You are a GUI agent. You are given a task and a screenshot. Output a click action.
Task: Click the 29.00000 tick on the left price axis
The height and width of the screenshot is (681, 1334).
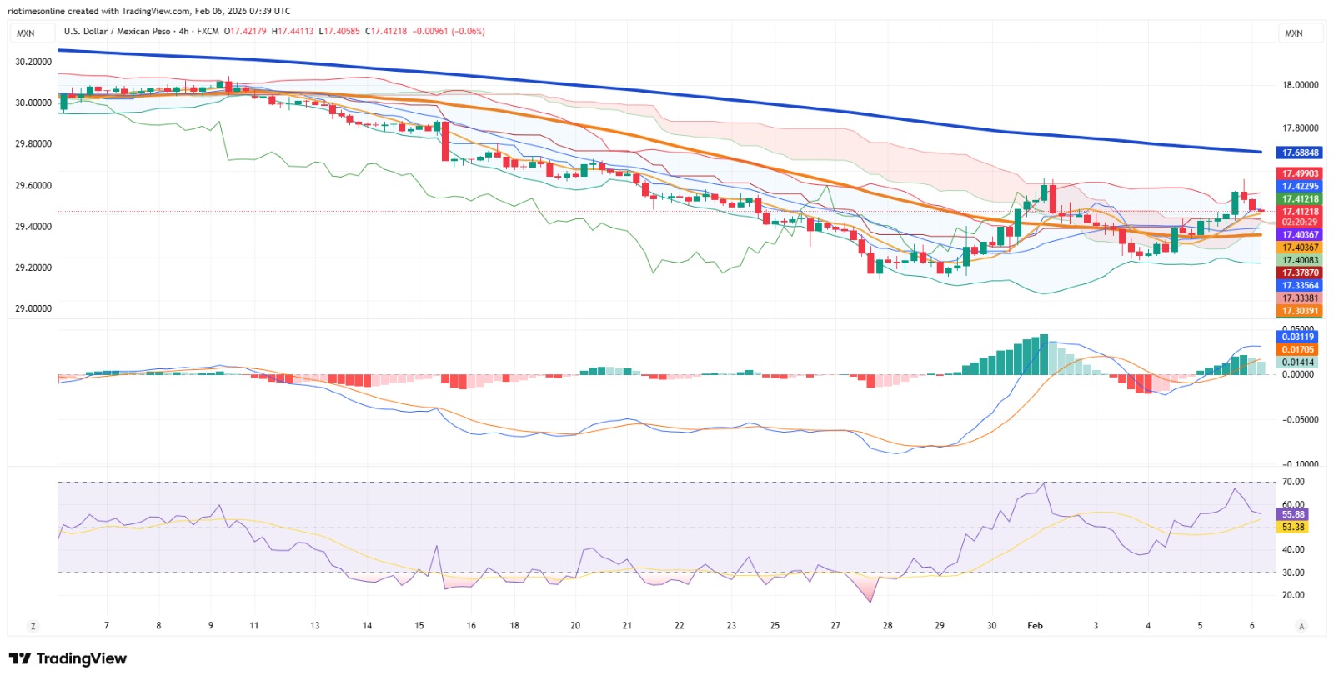click(33, 308)
